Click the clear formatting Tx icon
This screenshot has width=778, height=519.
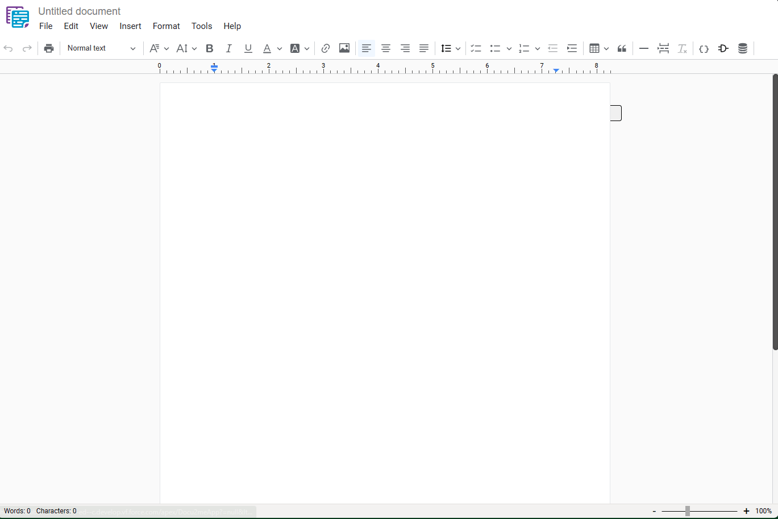(x=683, y=48)
